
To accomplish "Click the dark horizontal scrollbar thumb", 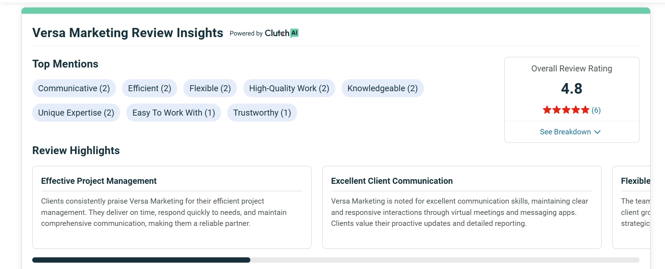I will [141, 260].
